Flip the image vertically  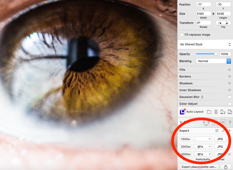tap(227, 23)
